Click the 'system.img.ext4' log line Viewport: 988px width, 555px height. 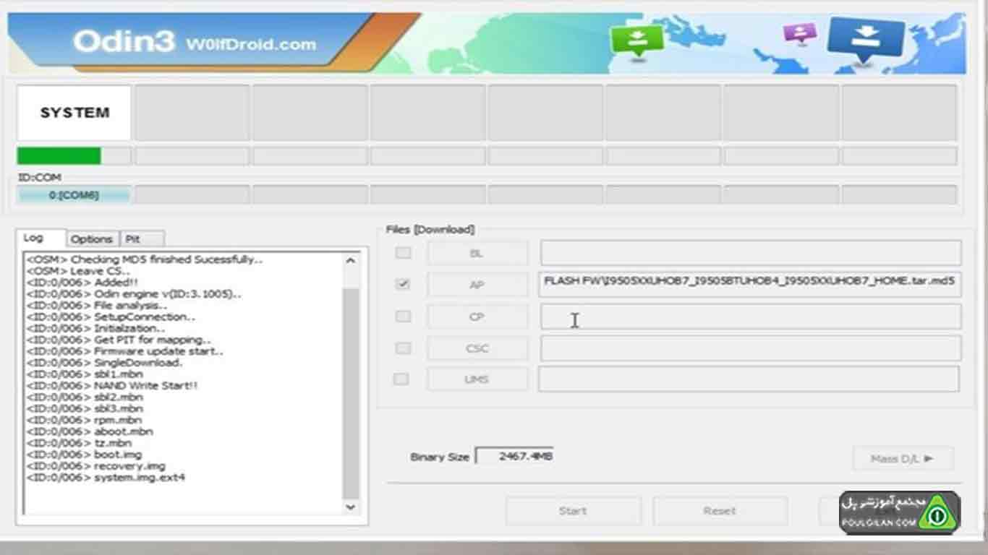pyautogui.click(x=106, y=478)
